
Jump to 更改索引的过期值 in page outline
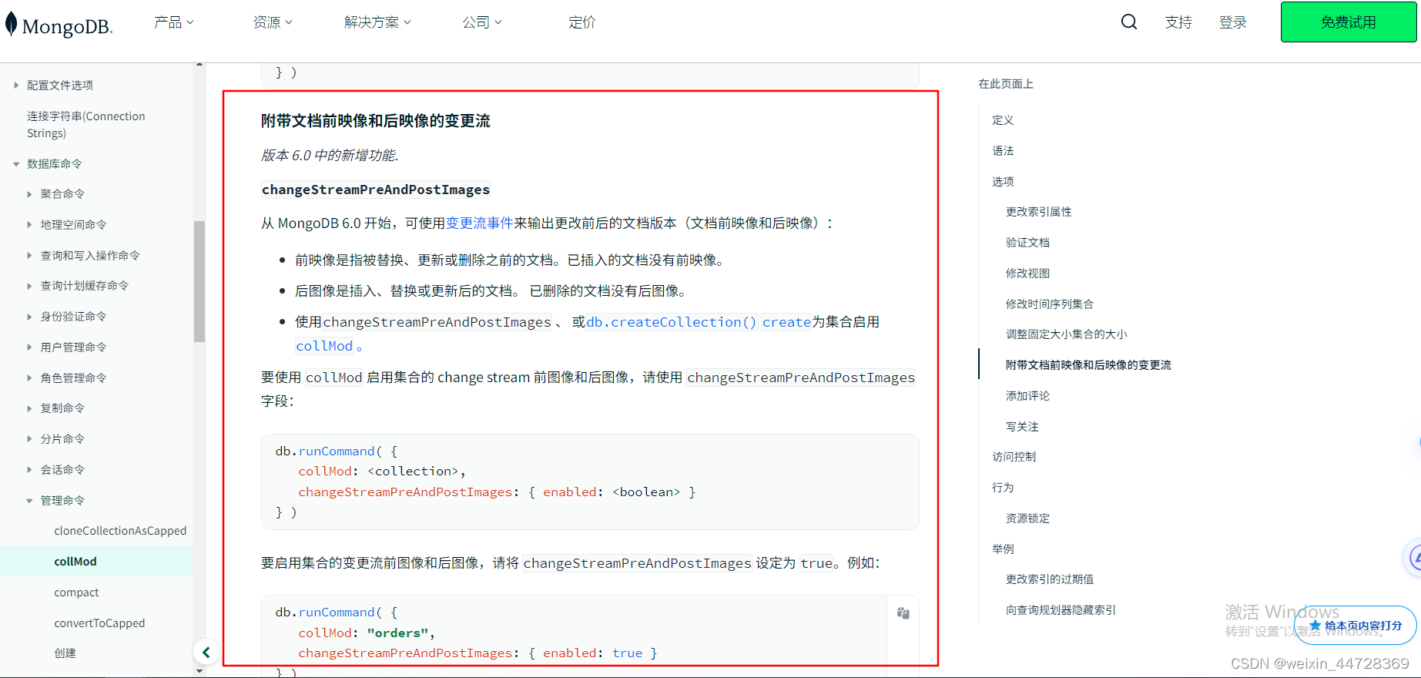(1050, 579)
